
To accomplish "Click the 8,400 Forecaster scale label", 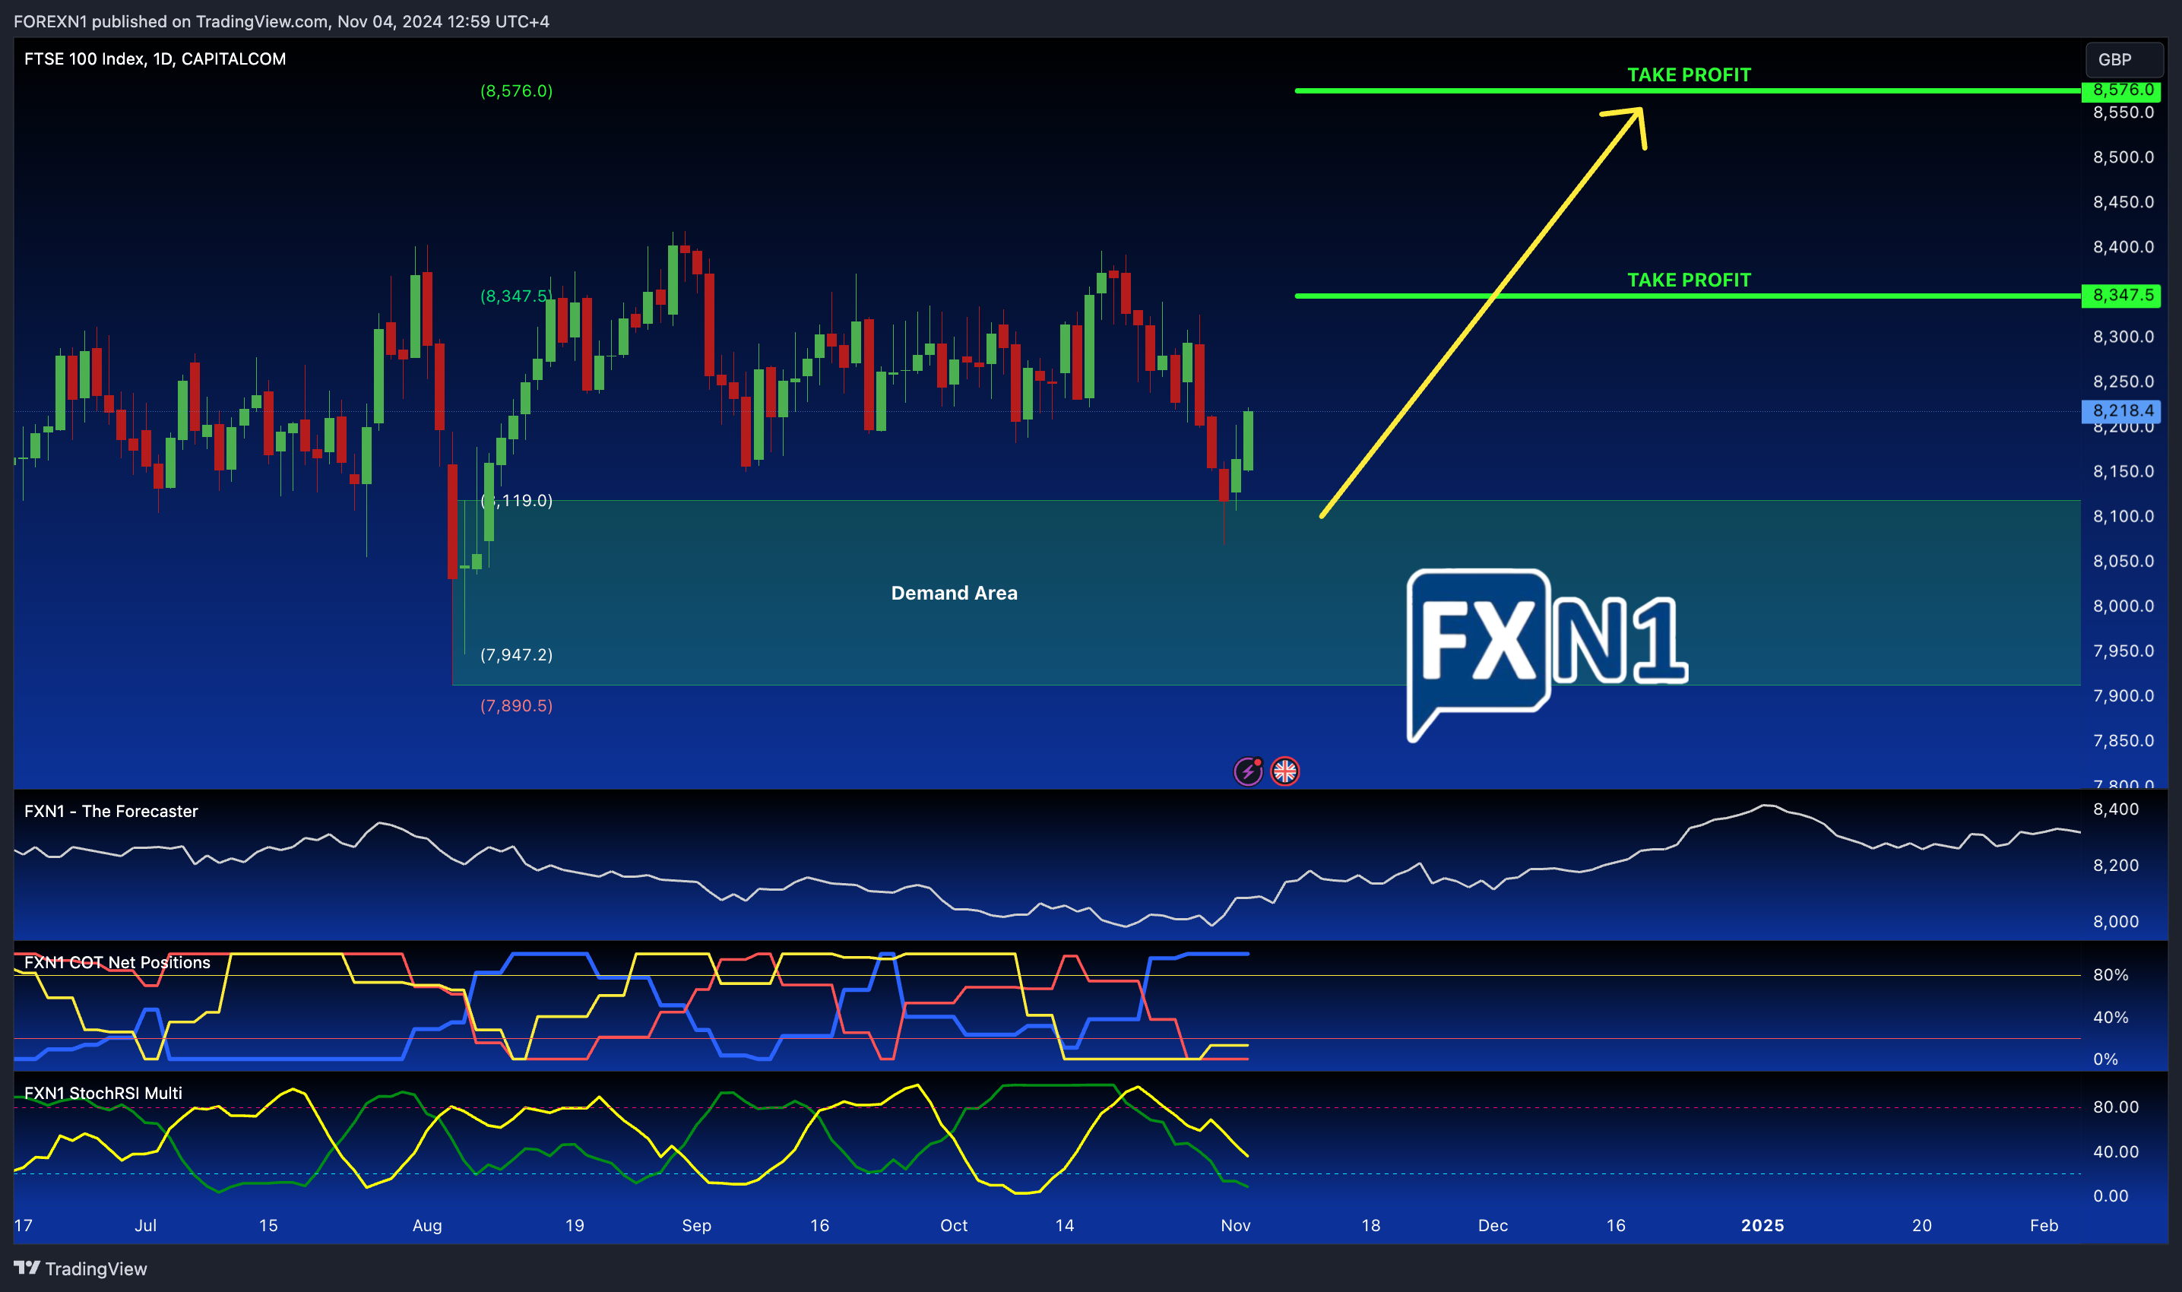I will pyautogui.click(x=2115, y=809).
